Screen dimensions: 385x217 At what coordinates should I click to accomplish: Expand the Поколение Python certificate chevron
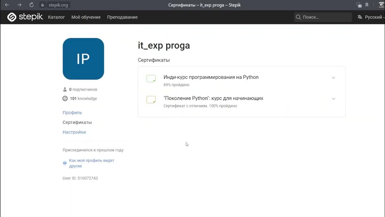click(x=333, y=99)
